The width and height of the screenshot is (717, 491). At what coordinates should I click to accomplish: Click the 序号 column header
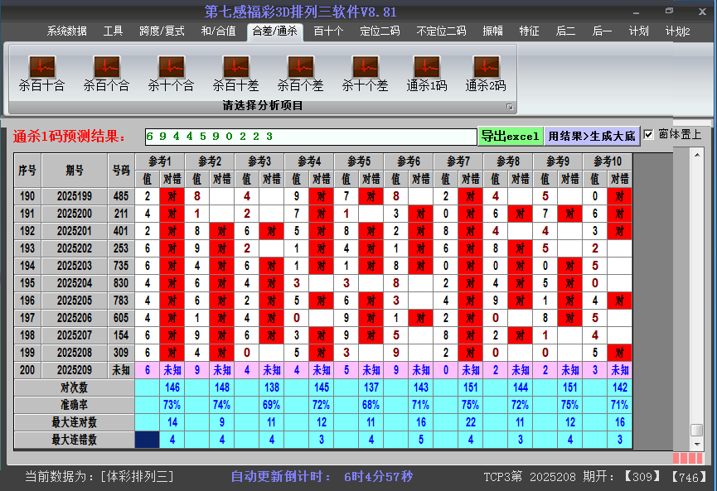tap(27, 171)
